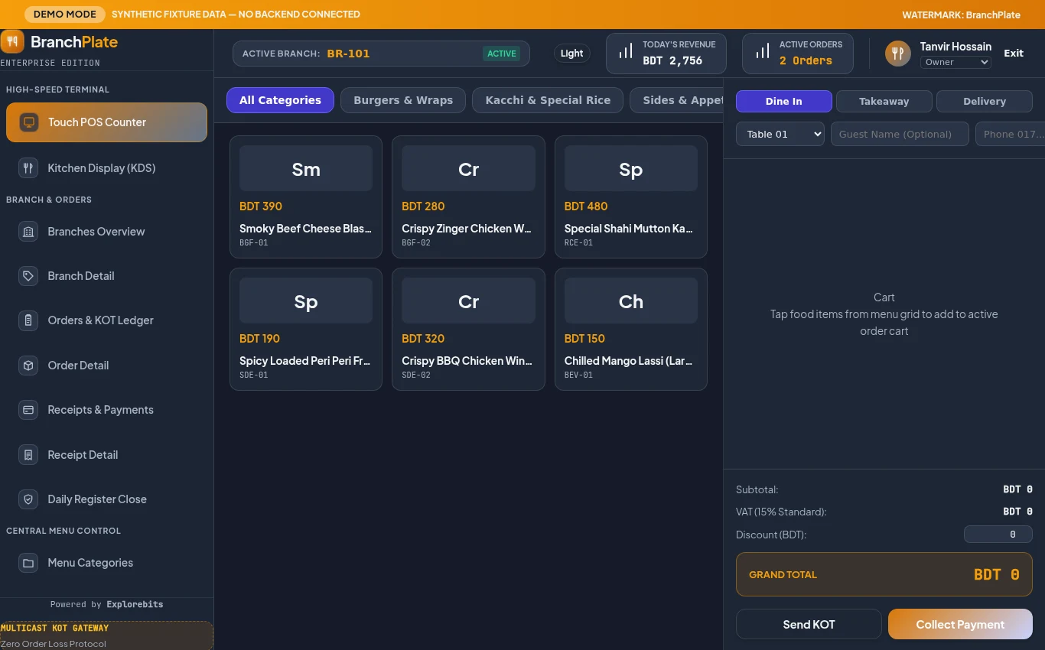The height and width of the screenshot is (650, 1045).
Task: Click the Receipt Detail document icon
Action: pos(28,455)
